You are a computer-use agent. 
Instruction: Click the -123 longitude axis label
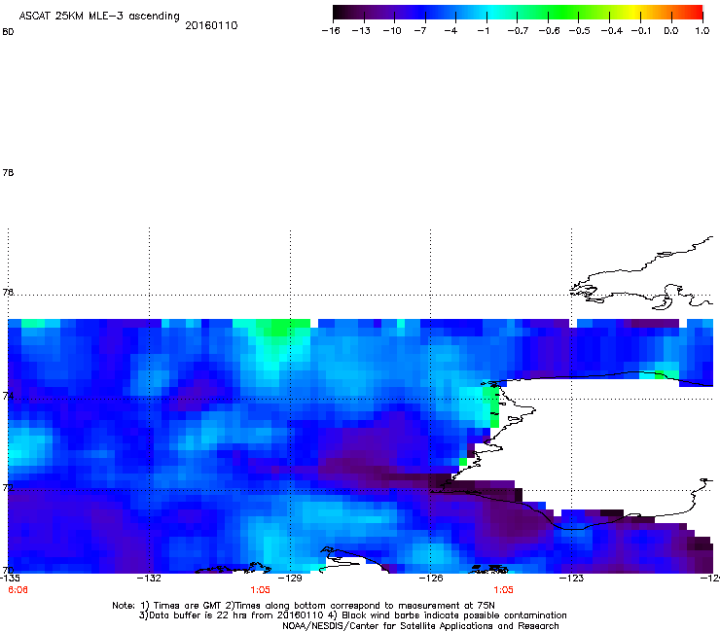[572, 579]
